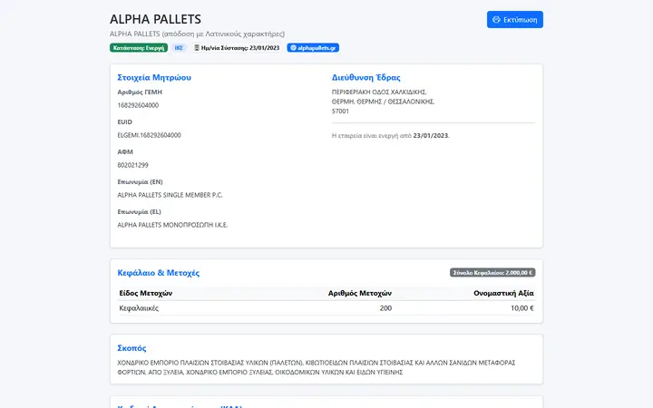Click the Σκοπός section heading

132,348
